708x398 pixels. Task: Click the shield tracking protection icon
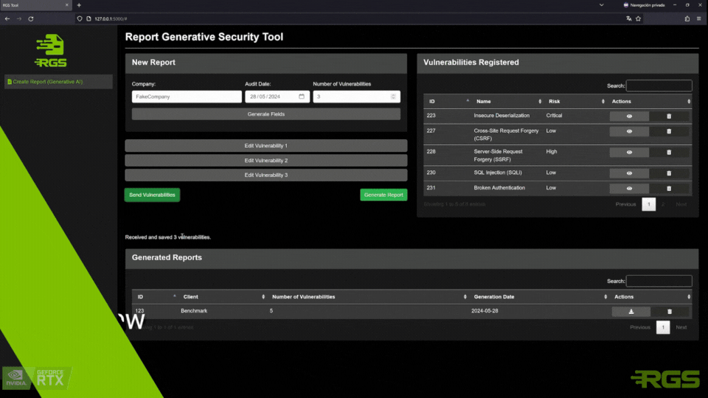pos(80,18)
